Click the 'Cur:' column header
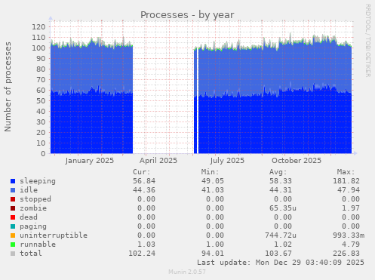375x280 pixels. [x=142, y=172]
